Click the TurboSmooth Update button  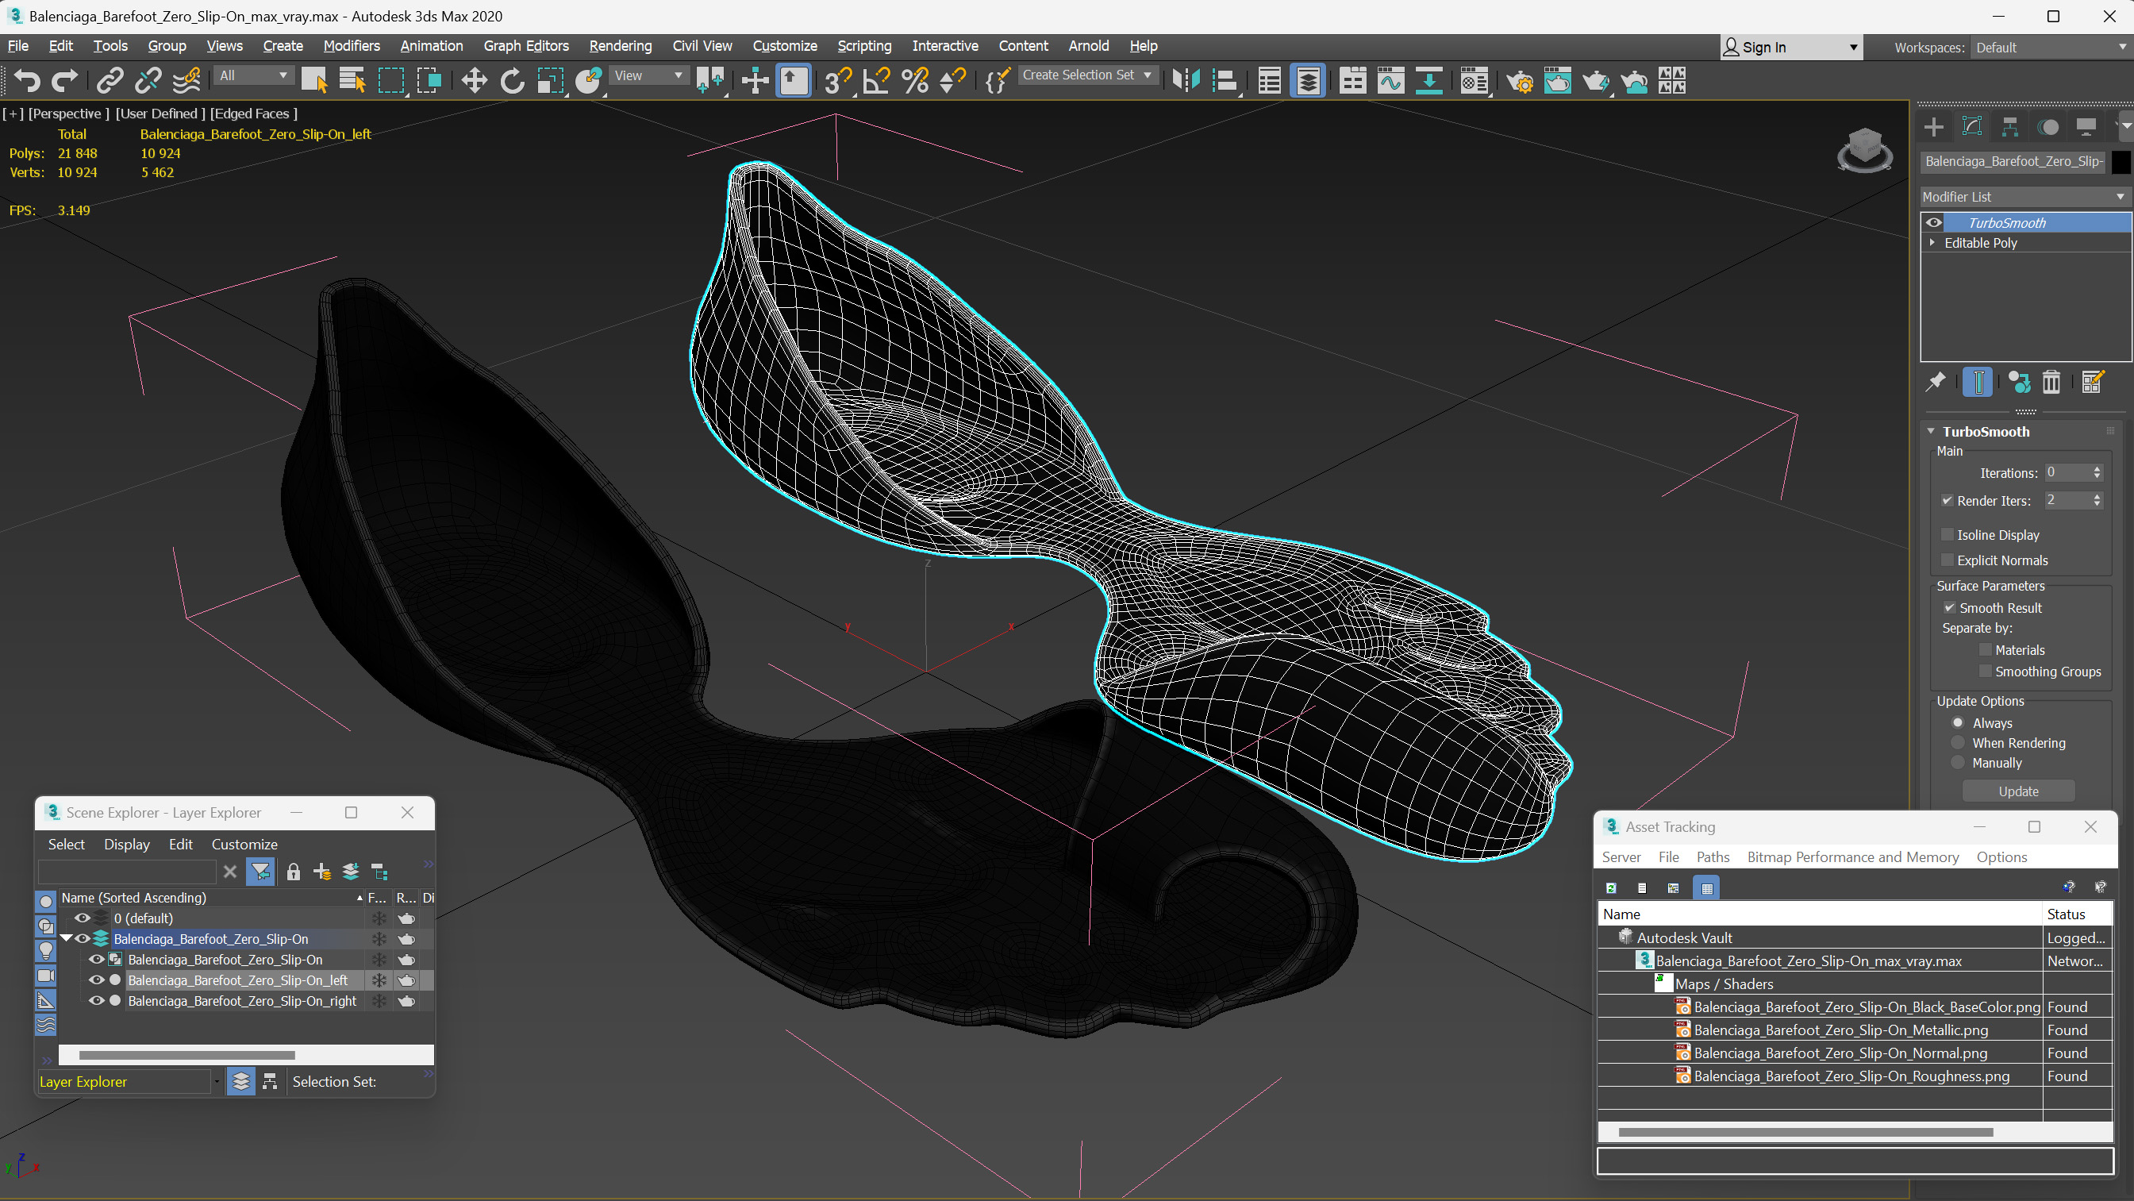click(2018, 791)
